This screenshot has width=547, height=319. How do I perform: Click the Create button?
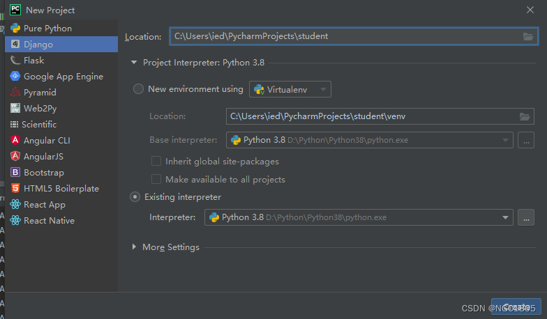tap(516, 306)
